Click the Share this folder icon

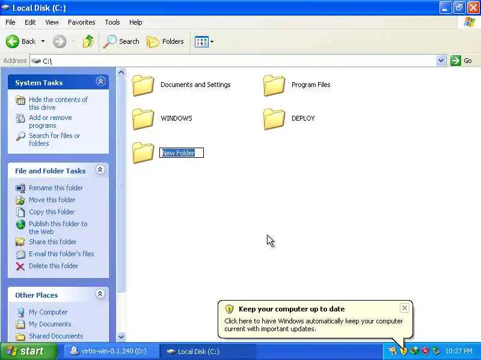pos(20,242)
